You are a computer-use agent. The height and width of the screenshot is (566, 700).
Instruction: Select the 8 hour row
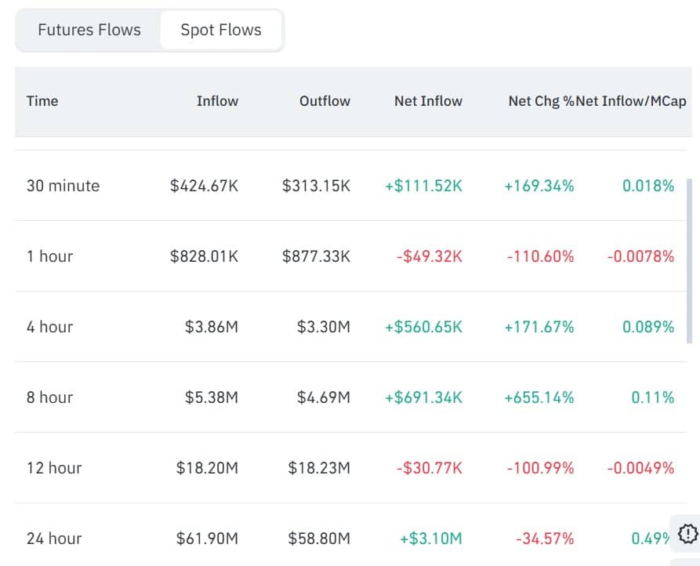(x=50, y=397)
